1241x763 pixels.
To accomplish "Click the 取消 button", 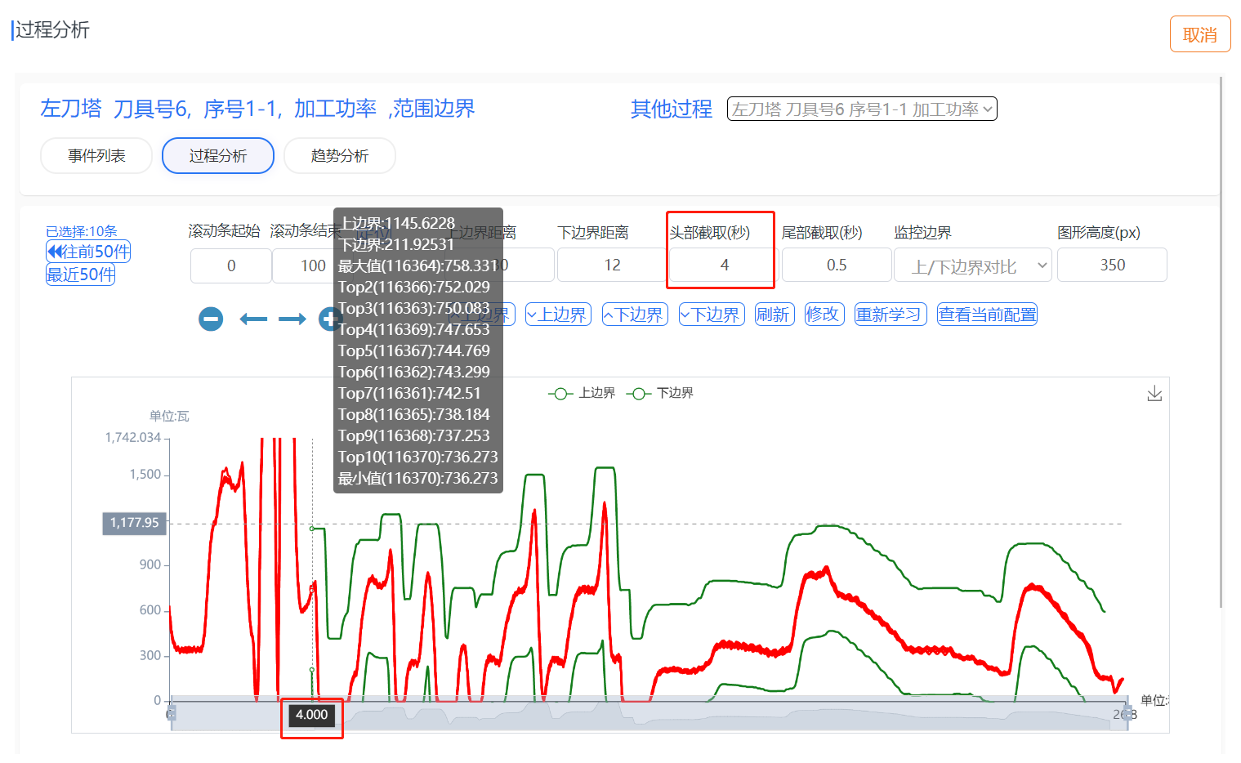I will click(1200, 34).
